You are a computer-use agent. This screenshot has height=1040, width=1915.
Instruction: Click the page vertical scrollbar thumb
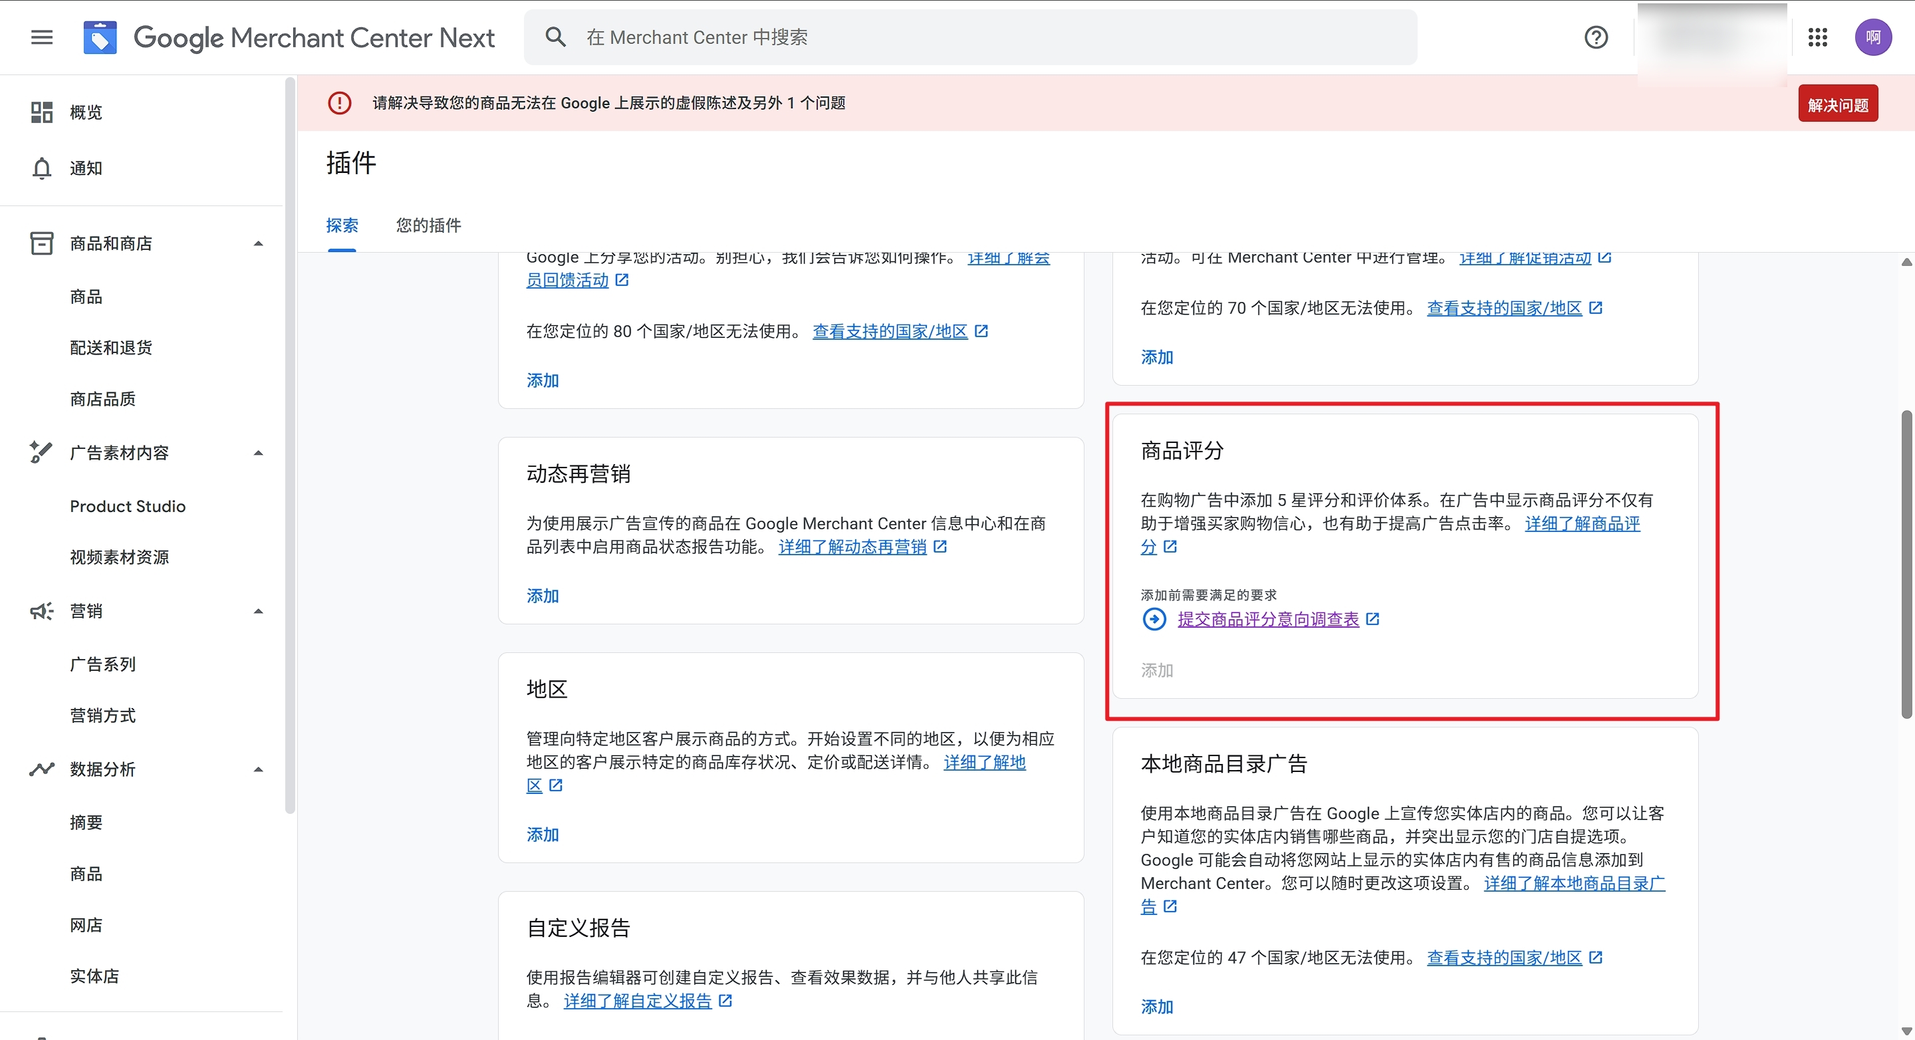(1906, 565)
